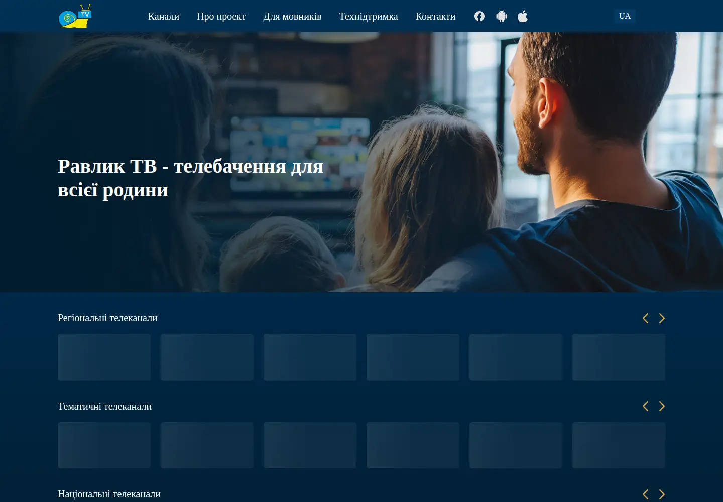Screen dimensions: 723x502
Task: Show next Національні телеканали channels
Action: (662, 494)
